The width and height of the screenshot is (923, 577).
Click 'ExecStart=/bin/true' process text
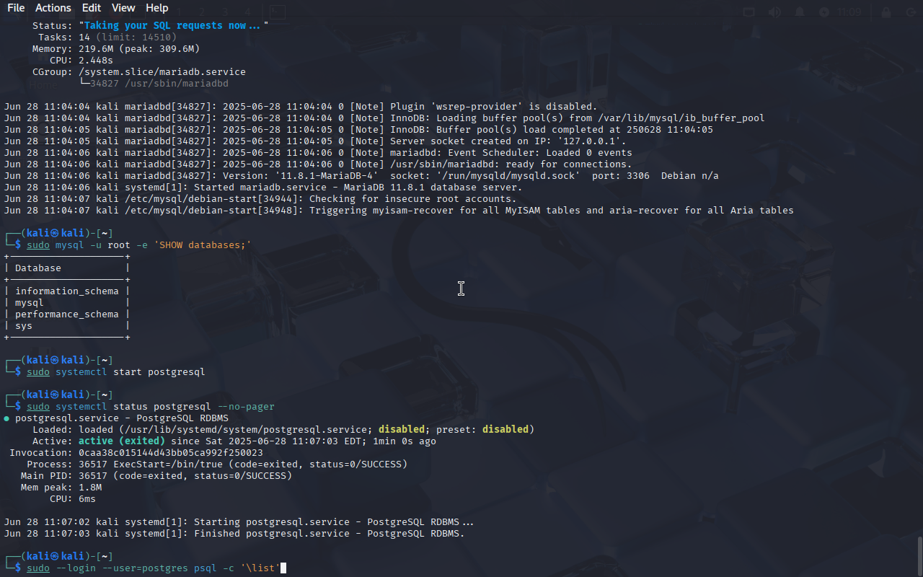171,464
